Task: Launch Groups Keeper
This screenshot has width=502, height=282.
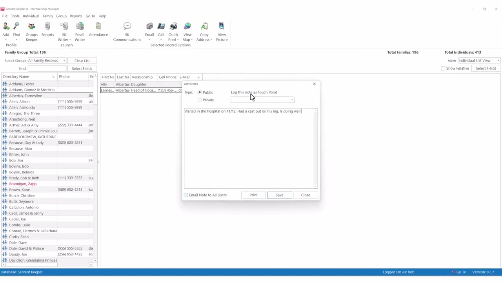Action: pyautogui.click(x=31, y=31)
